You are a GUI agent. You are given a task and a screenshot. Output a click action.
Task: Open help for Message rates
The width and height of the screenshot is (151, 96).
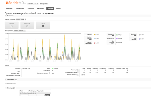tap(25, 31)
